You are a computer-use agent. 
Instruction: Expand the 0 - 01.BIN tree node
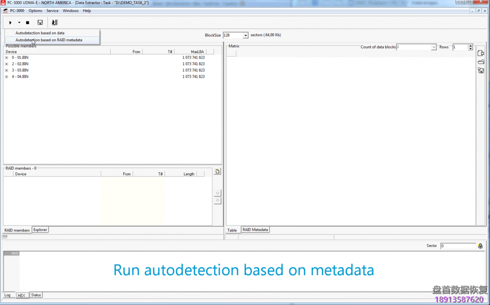(7, 58)
